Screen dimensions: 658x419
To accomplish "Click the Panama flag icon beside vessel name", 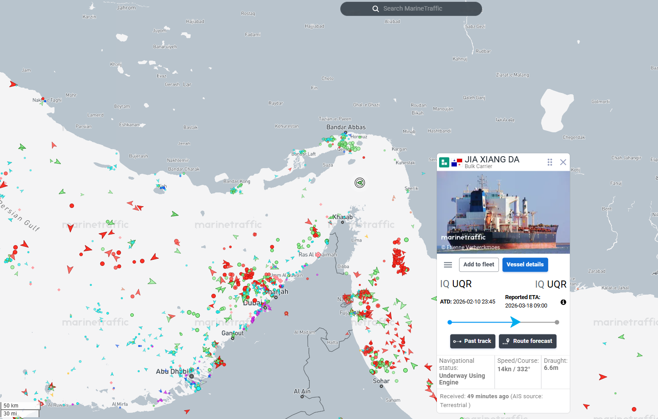I will click(457, 162).
